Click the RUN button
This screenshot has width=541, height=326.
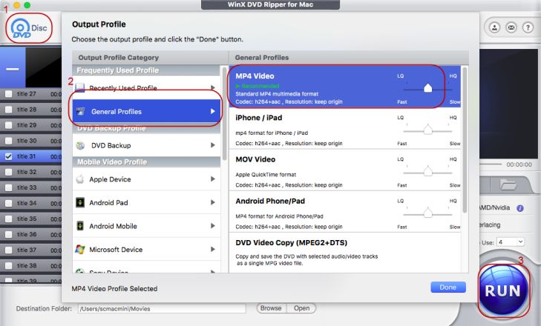pyautogui.click(x=503, y=290)
